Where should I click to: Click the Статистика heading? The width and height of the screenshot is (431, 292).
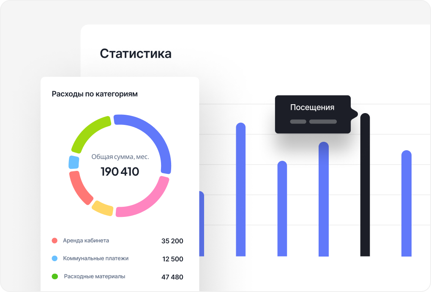pyautogui.click(x=135, y=54)
